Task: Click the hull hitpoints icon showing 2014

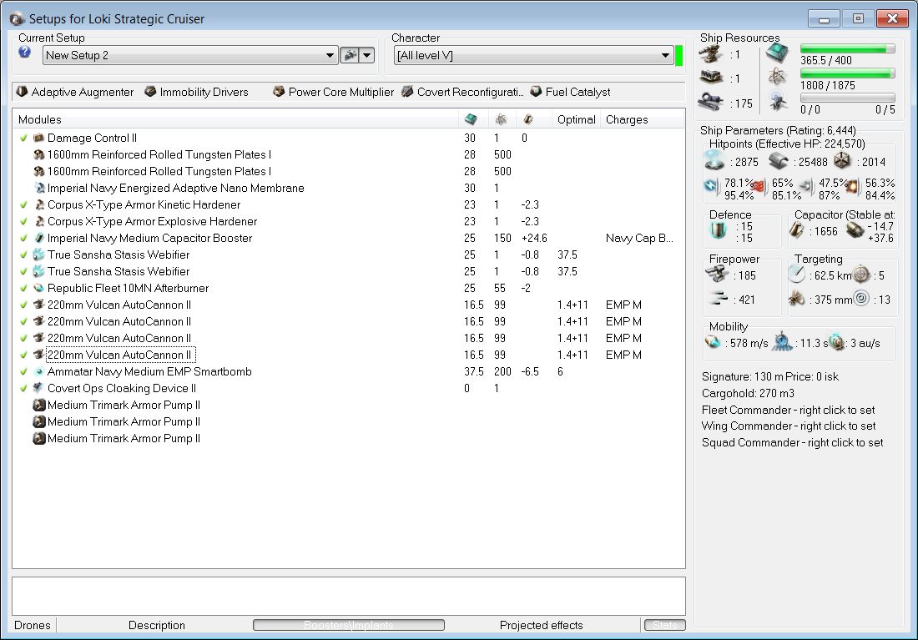Action: coord(843,160)
